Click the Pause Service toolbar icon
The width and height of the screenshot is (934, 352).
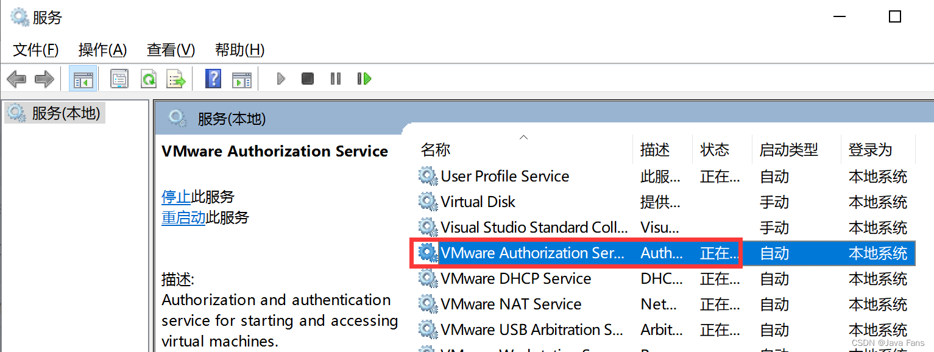click(336, 79)
